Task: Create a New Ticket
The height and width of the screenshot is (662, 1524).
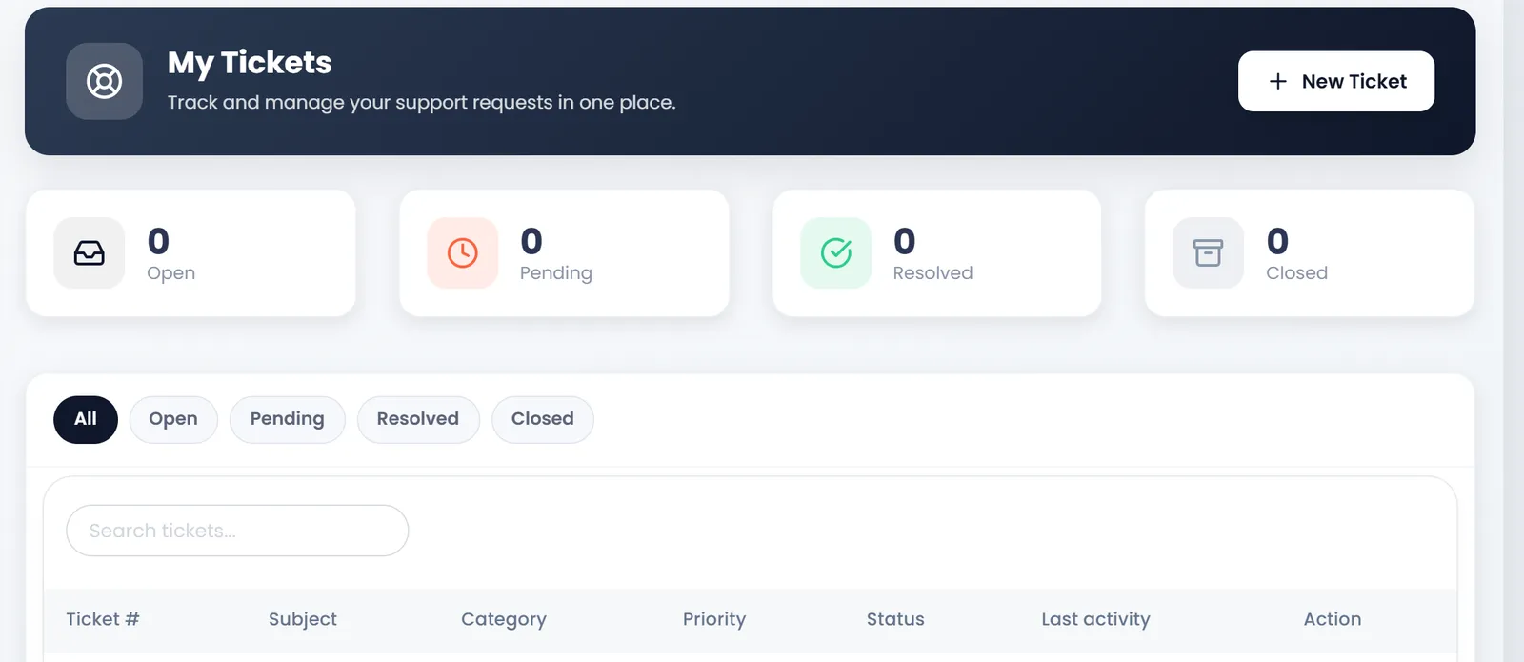Action: coord(1336,81)
